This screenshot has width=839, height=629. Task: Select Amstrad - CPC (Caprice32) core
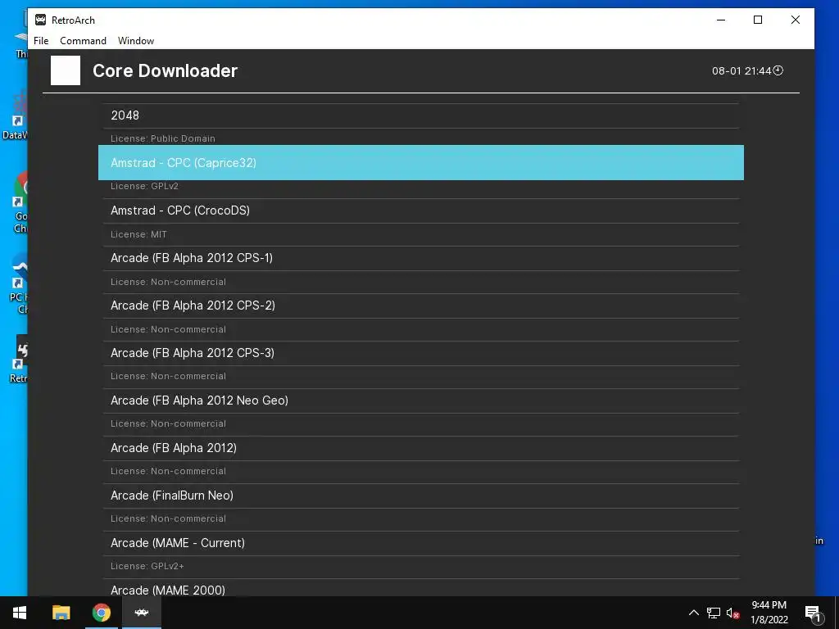pyautogui.click(x=421, y=163)
